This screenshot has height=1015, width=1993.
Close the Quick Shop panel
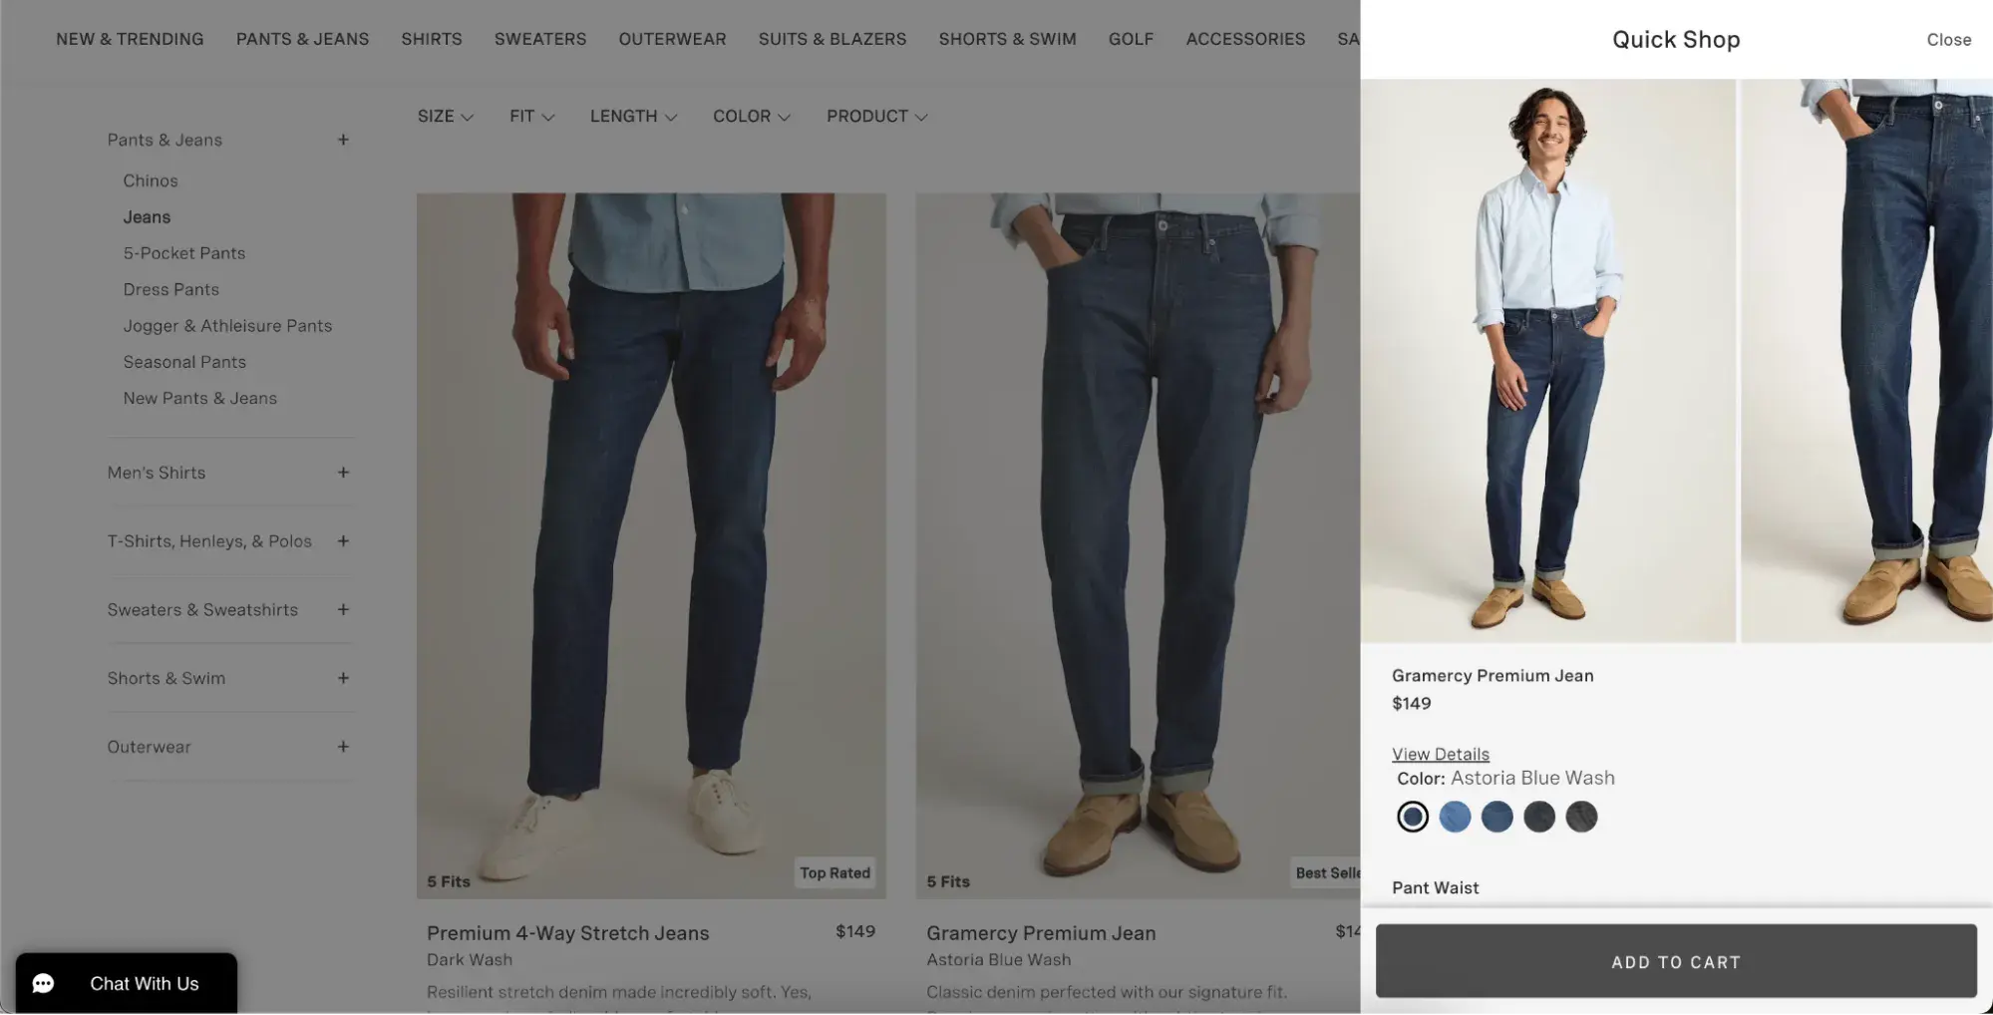1948,40
